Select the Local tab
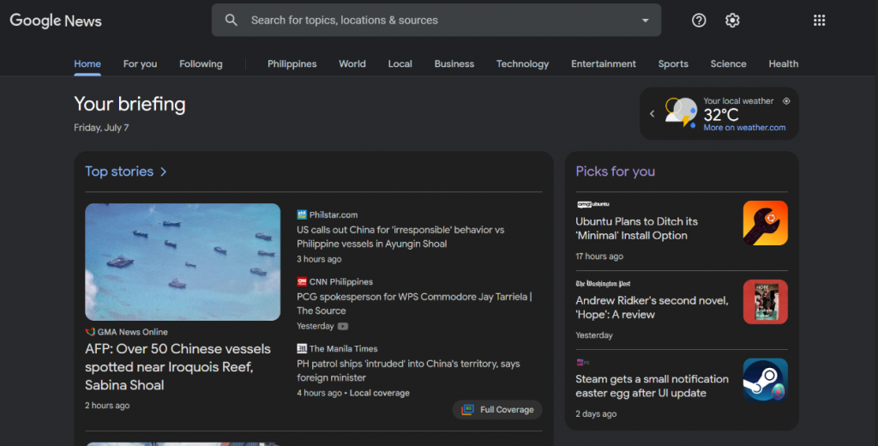The width and height of the screenshot is (878, 446). 400,63
